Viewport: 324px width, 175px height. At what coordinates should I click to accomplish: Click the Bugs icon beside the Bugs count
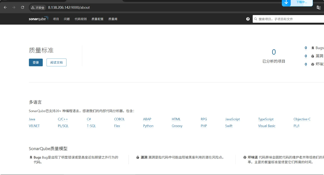point(313,48)
